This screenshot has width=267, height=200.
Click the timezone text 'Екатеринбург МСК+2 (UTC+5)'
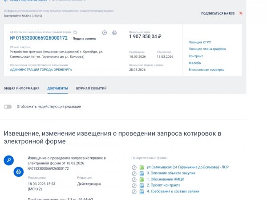click(23, 16)
